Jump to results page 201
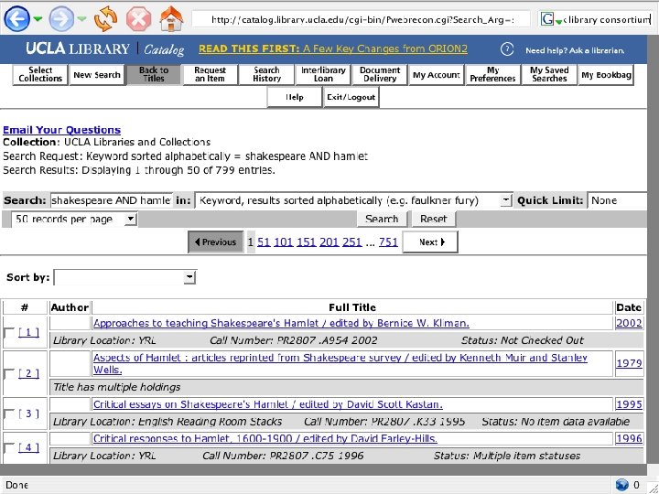This screenshot has height=494, width=659. click(329, 242)
